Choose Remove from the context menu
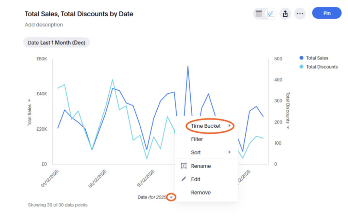This screenshot has width=348, height=219. (201, 193)
